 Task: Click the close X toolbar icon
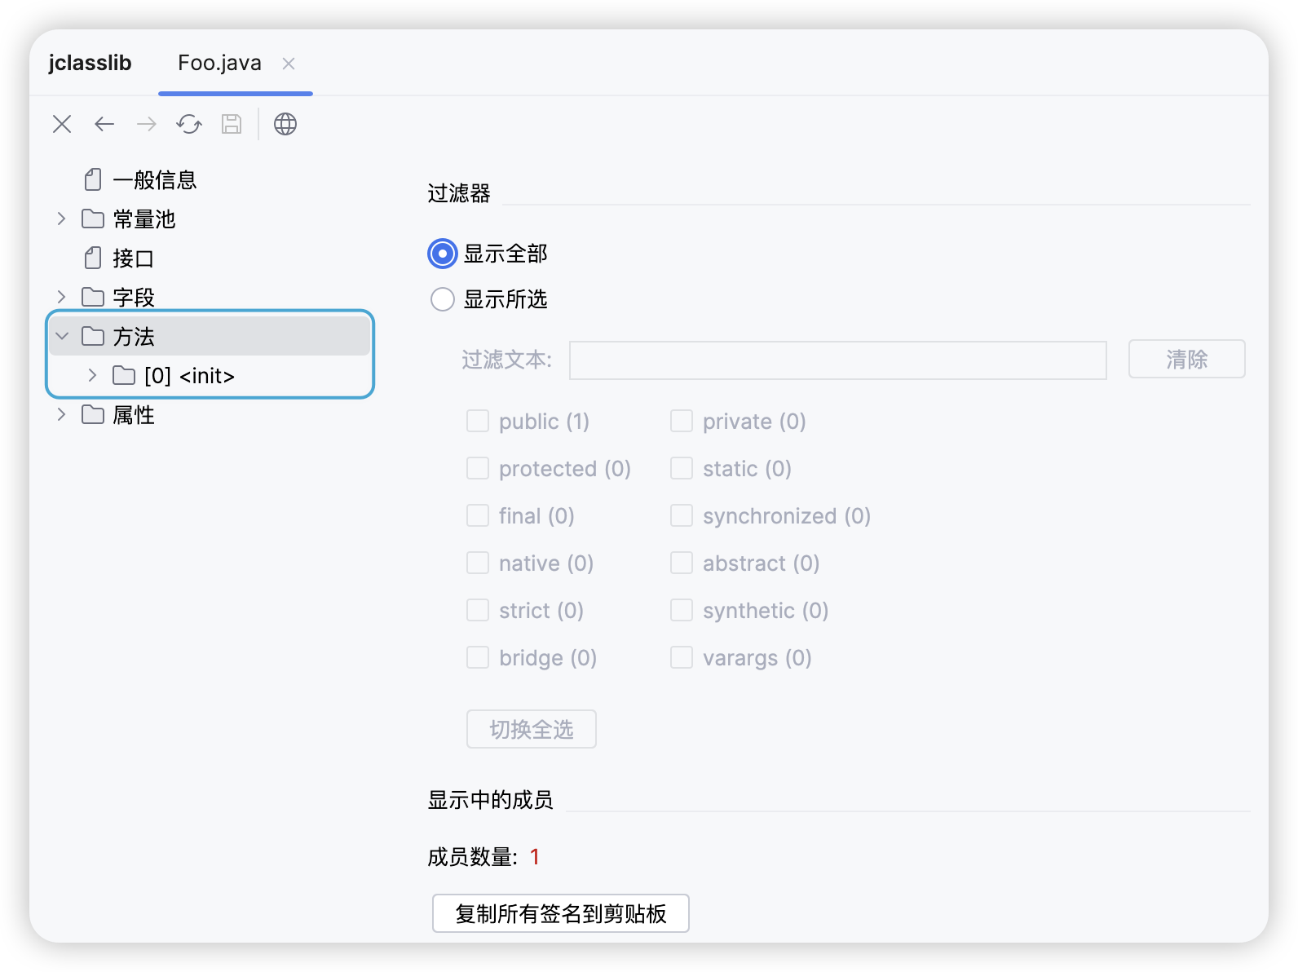pyautogui.click(x=62, y=124)
